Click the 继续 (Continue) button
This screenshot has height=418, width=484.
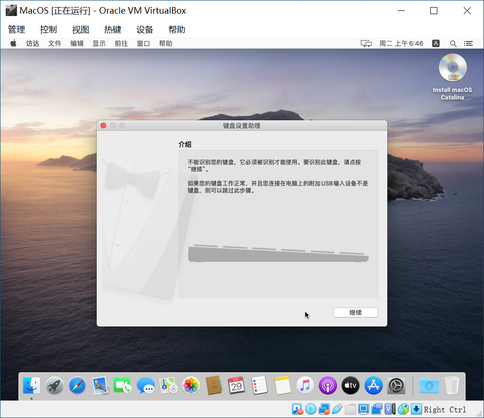[356, 312]
